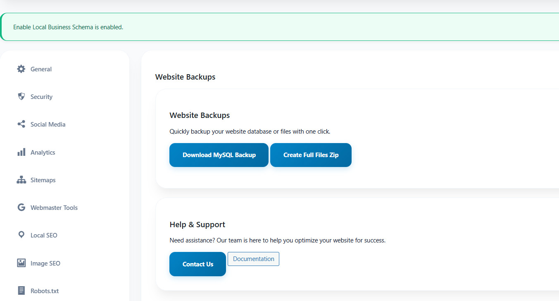This screenshot has width=559, height=301.
Task: Select the Security shield icon
Action: pos(21,96)
